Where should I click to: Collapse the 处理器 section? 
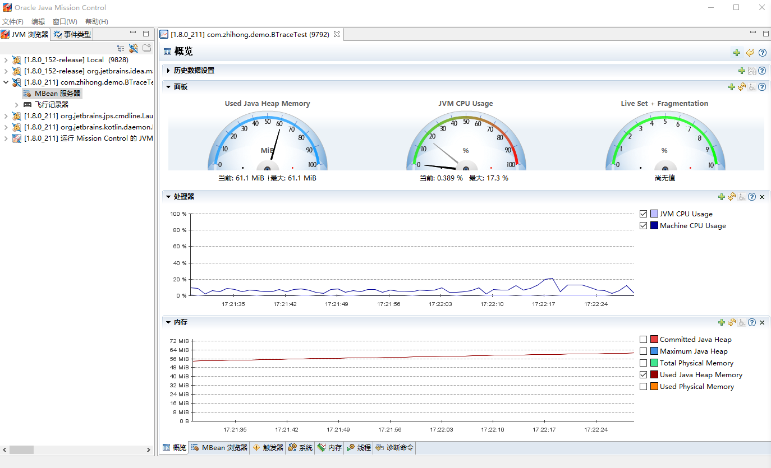coord(168,197)
